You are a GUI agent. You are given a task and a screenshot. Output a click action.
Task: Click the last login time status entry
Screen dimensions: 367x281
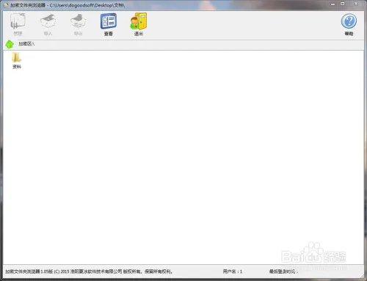point(284,271)
